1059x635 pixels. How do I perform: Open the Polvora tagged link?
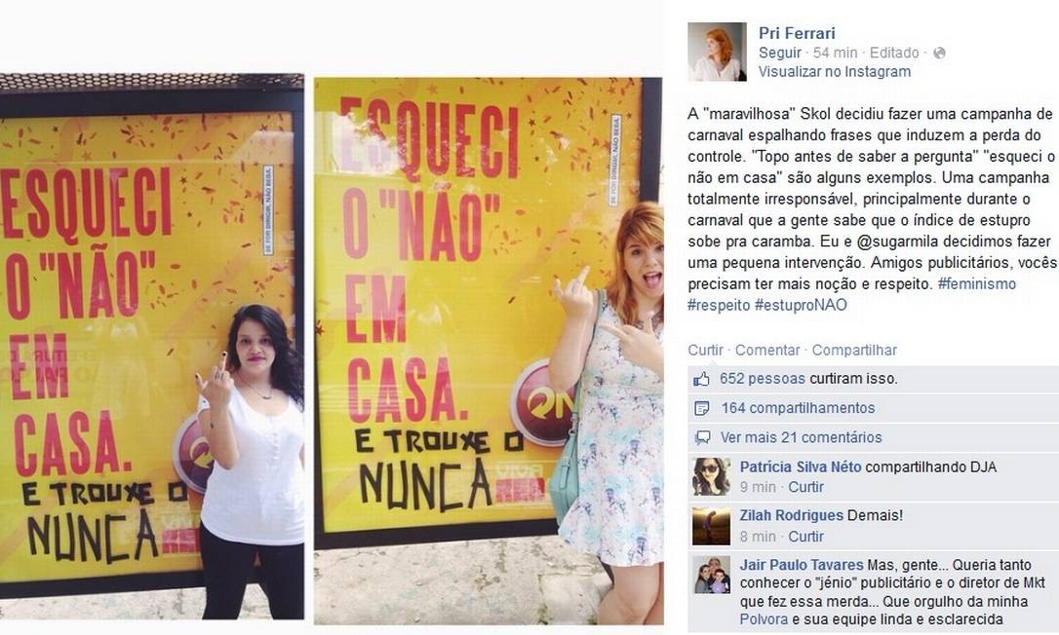click(764, 619)
